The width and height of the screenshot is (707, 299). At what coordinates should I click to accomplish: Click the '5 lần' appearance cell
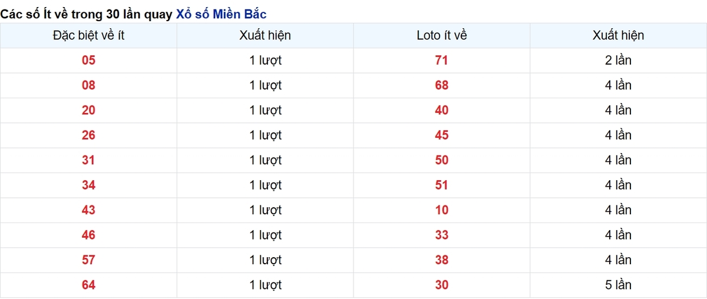click(618, 285)
